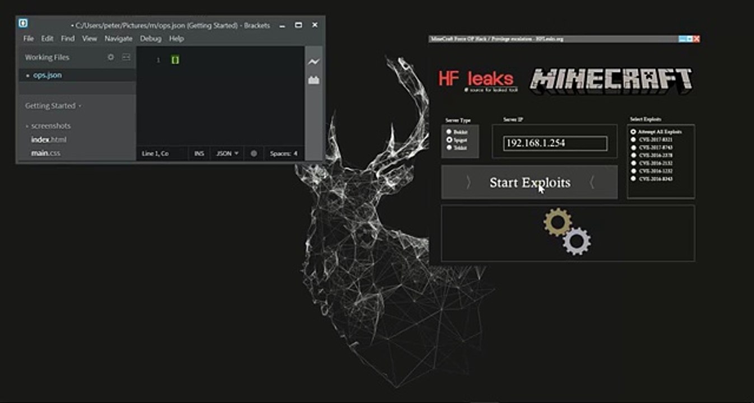Close the exploit tool window
754x403 pixels.
696,39
